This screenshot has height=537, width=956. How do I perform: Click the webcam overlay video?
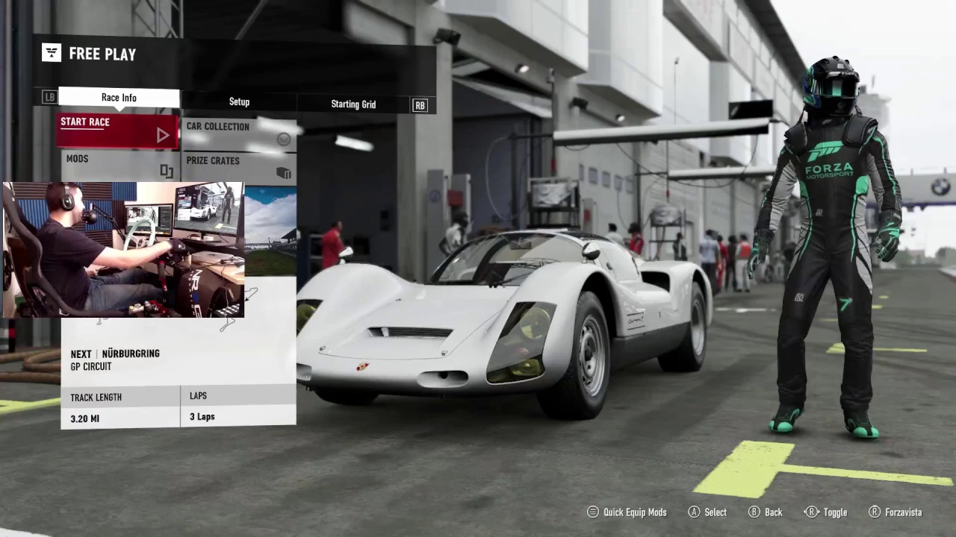(x=123, y=250)
